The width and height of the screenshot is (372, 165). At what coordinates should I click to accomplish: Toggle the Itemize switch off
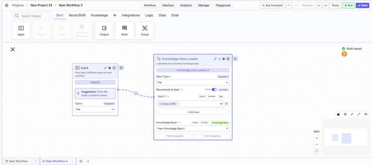click(214, 90)
